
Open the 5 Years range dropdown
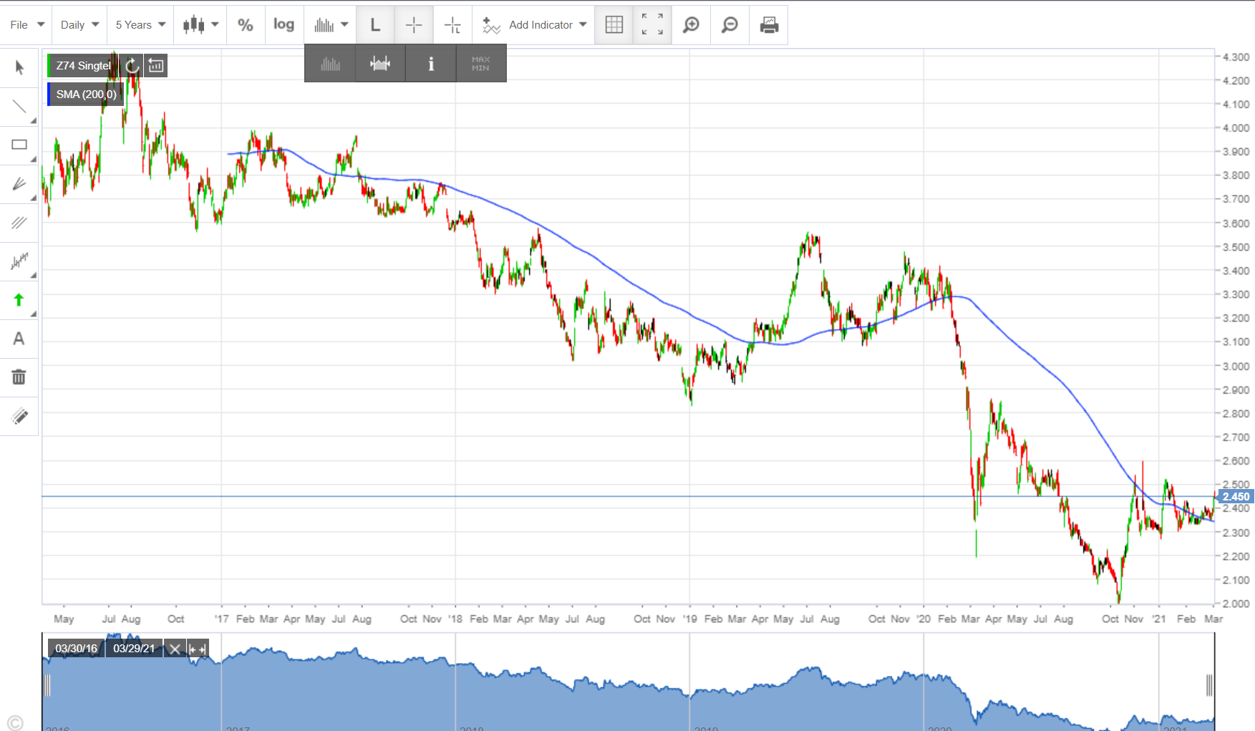tap(140, 25)
